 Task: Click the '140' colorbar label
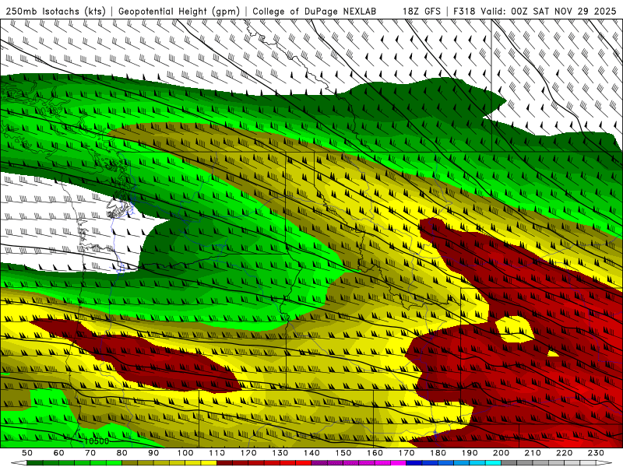(x=311, y=453)
